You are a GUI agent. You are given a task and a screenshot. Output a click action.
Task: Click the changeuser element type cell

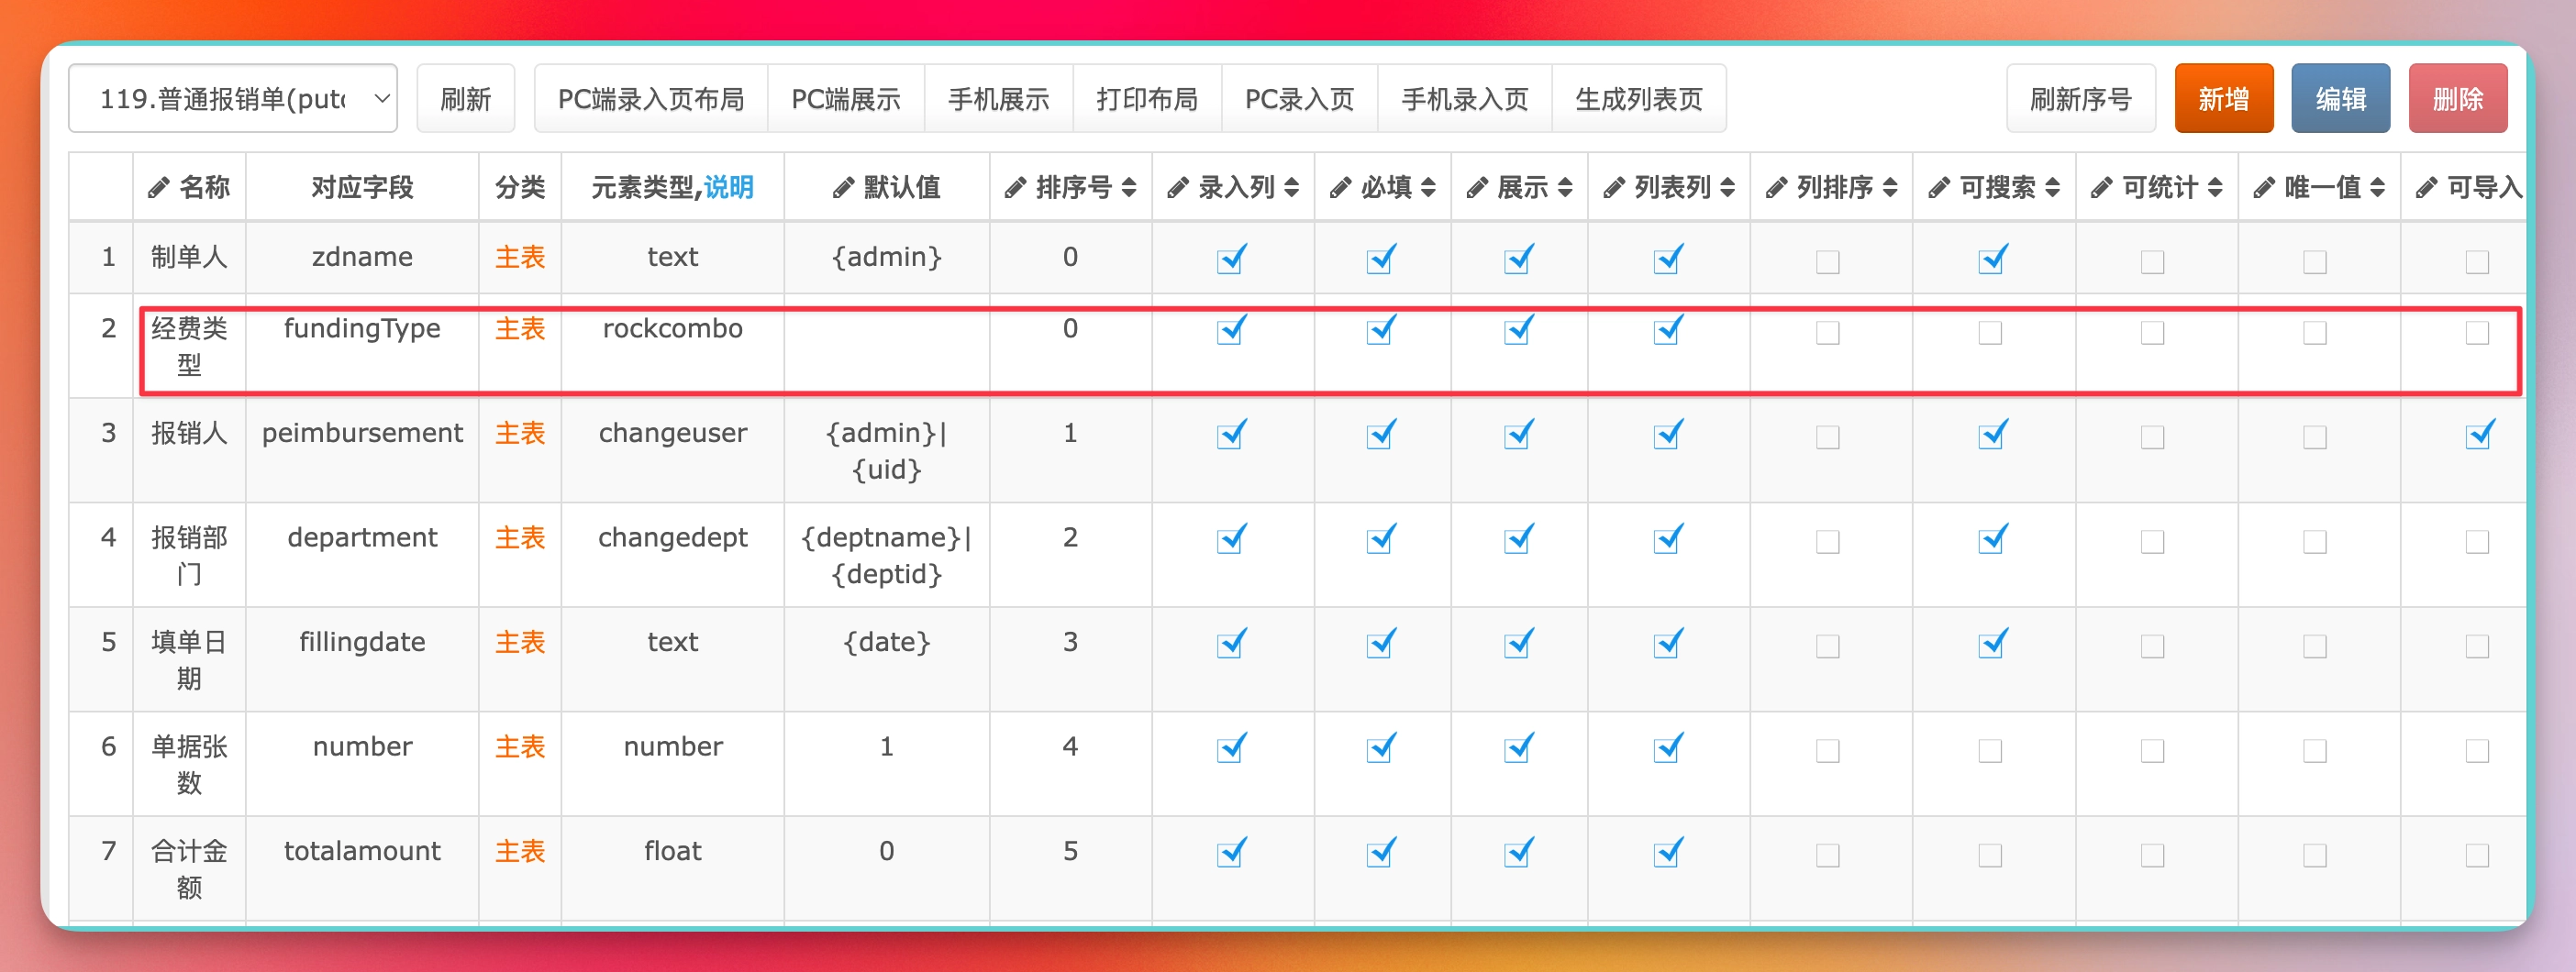673,450
